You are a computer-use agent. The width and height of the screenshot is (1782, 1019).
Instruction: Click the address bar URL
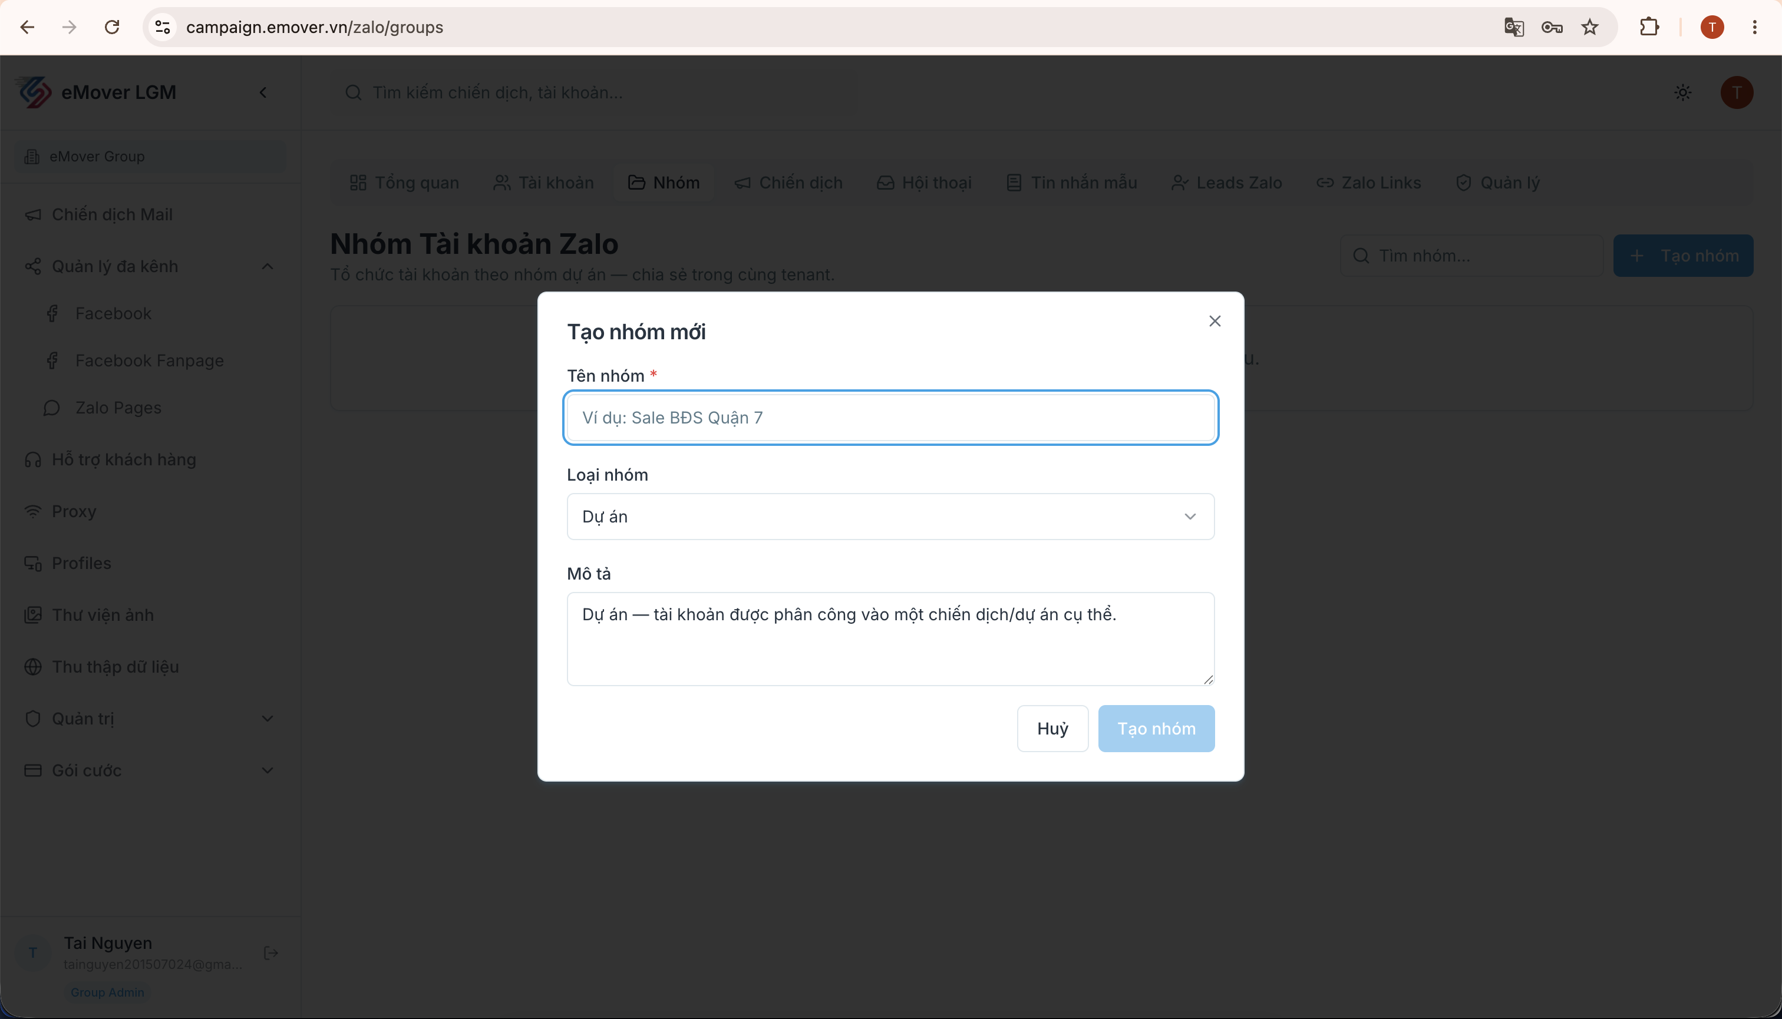point(315,27)
